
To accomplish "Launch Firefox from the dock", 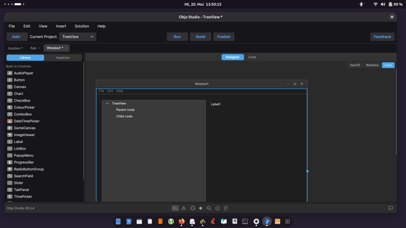I will tap(181, 222).
